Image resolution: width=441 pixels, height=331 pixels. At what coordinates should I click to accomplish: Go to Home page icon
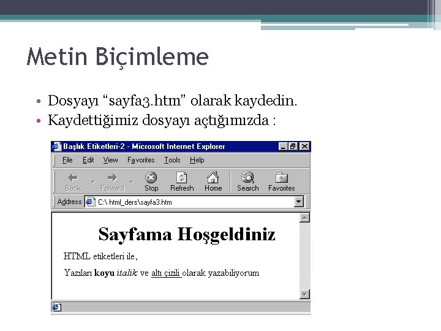pos(213,177)
